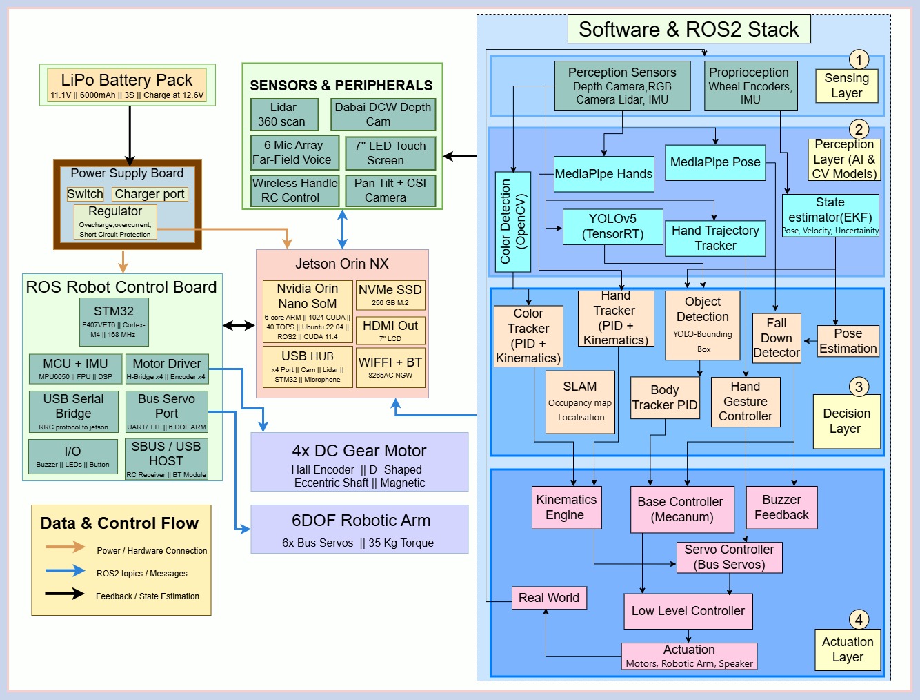Select the MediaPipe Pose block
This screenshot has width=920, height=700.
pos(715,162)
